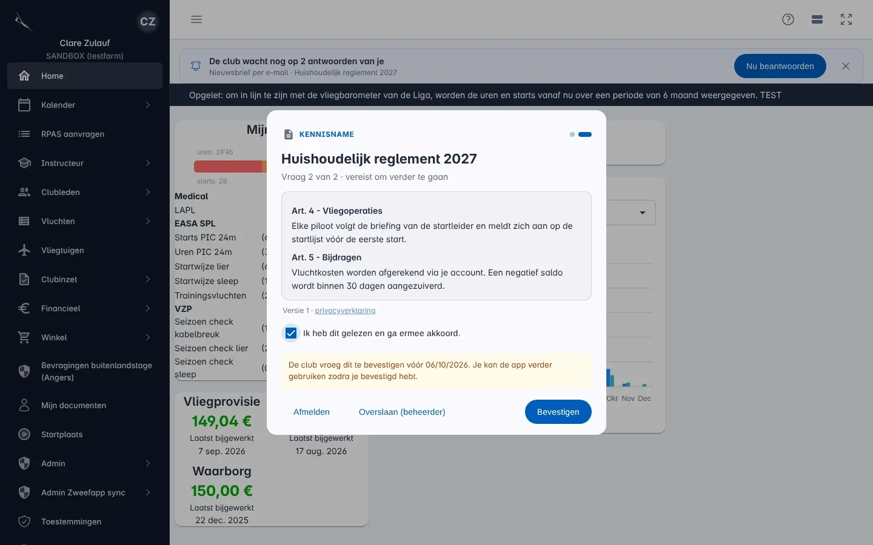This screenshot has width=873, height=545.
Task: Click the Clubinzet checklist icon
Action: pyautogui.click(x=24, y=279)
